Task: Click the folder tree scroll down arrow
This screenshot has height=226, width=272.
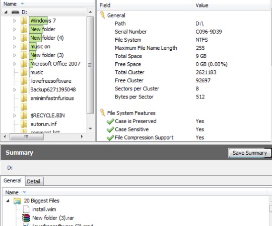Action: click(90, 129)
